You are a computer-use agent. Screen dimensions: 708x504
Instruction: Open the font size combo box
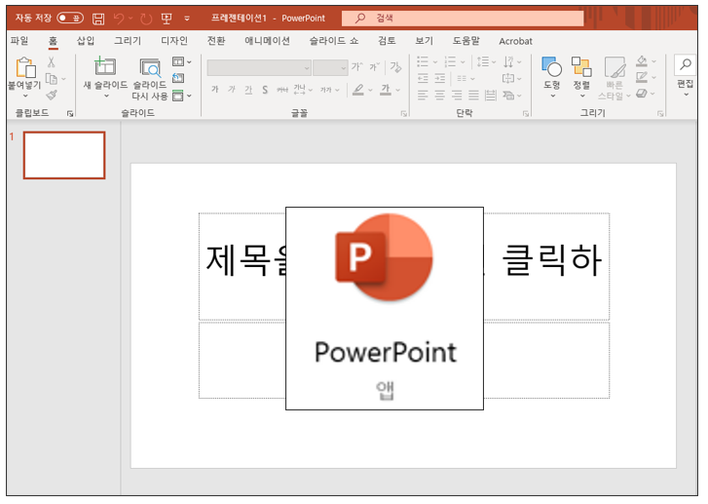(330, 68)
